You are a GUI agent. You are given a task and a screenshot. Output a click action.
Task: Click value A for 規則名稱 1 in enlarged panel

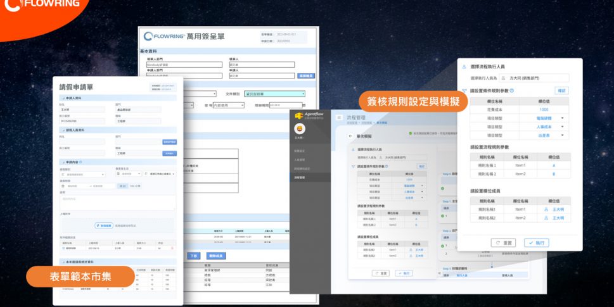tap(554, 165)
